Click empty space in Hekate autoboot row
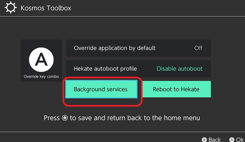 pos(146,69)
